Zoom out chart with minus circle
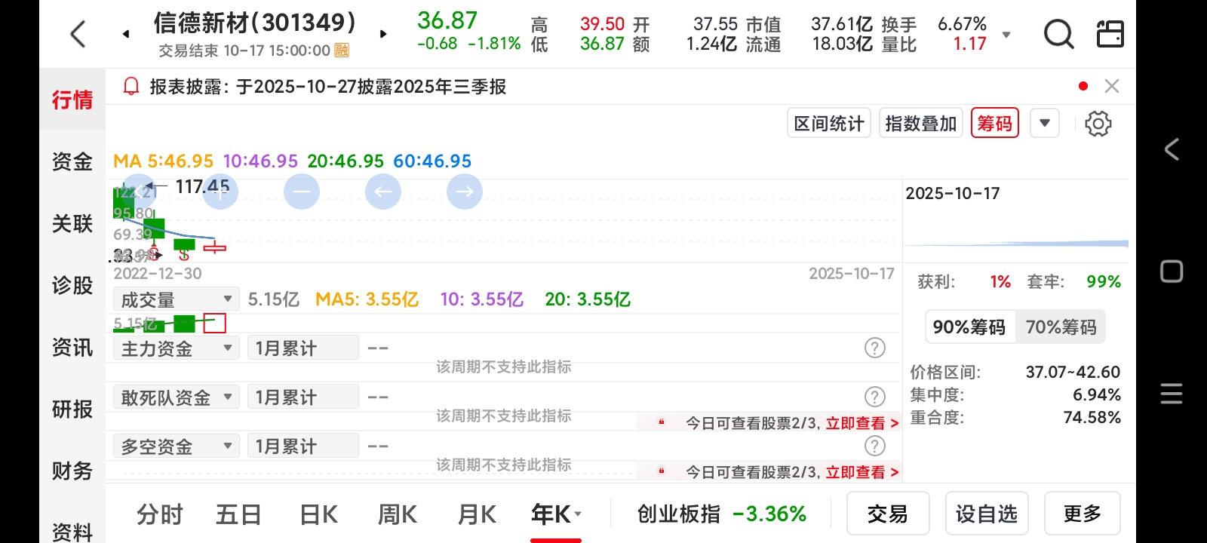The width and height of the screenshot is (1207, 543). [x=302, y=192]
